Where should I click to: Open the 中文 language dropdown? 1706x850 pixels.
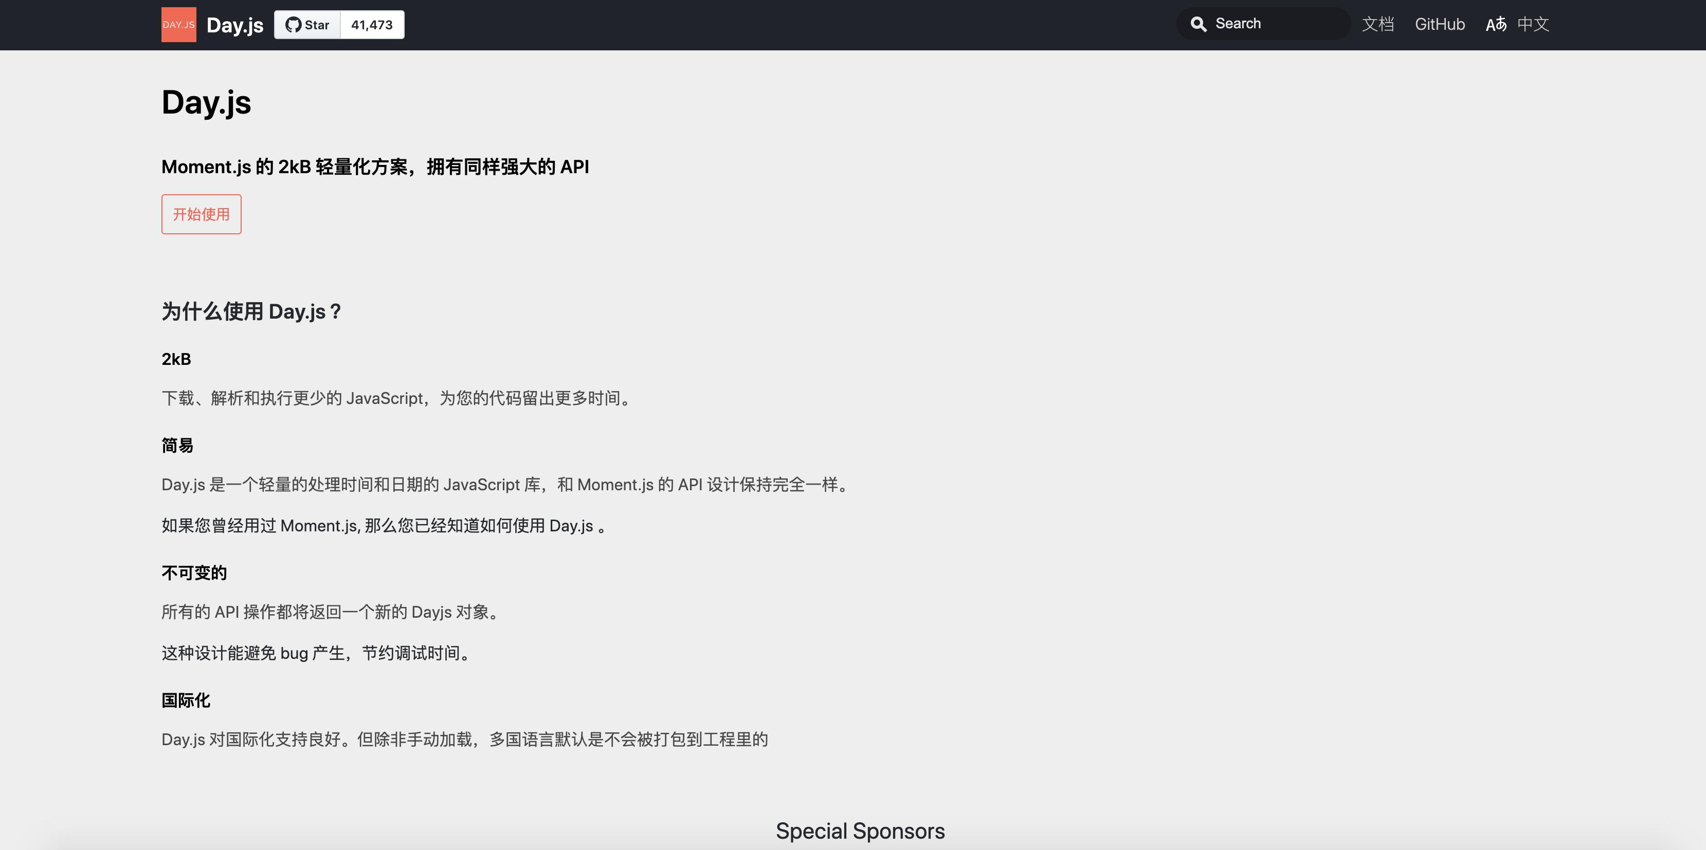tap(1533, 25)
